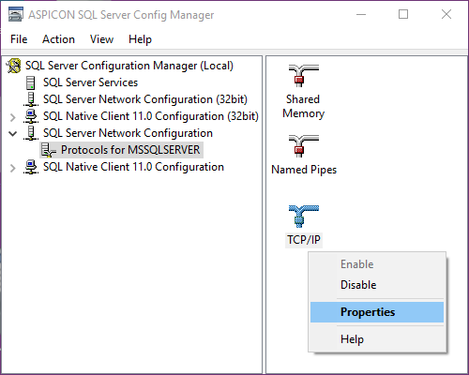
Task: Choose Disable from the context menu
Action: 377,285
